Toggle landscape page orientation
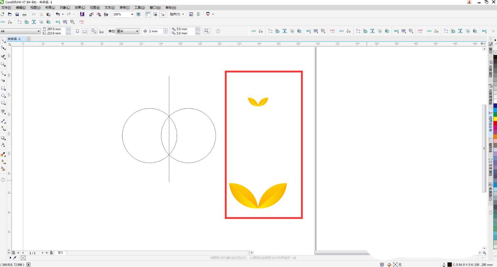 (85, 31)
